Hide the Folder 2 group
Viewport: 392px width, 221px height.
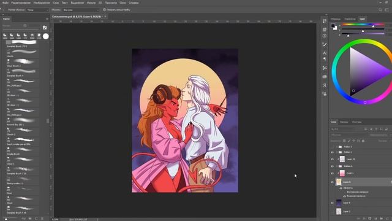pos(332,166)
